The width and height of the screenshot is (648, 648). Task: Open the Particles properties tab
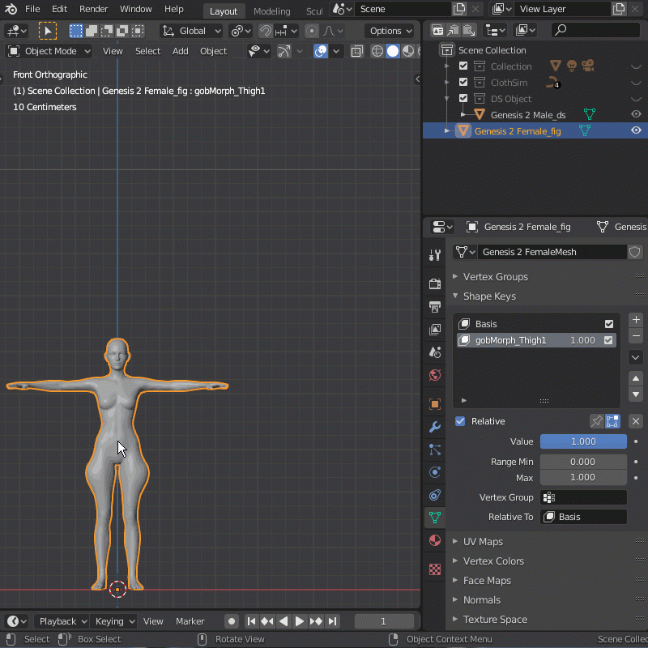pos(435,450)
